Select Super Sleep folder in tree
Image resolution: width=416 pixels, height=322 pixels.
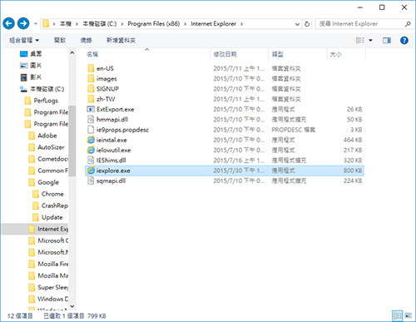tap(48, 287)
